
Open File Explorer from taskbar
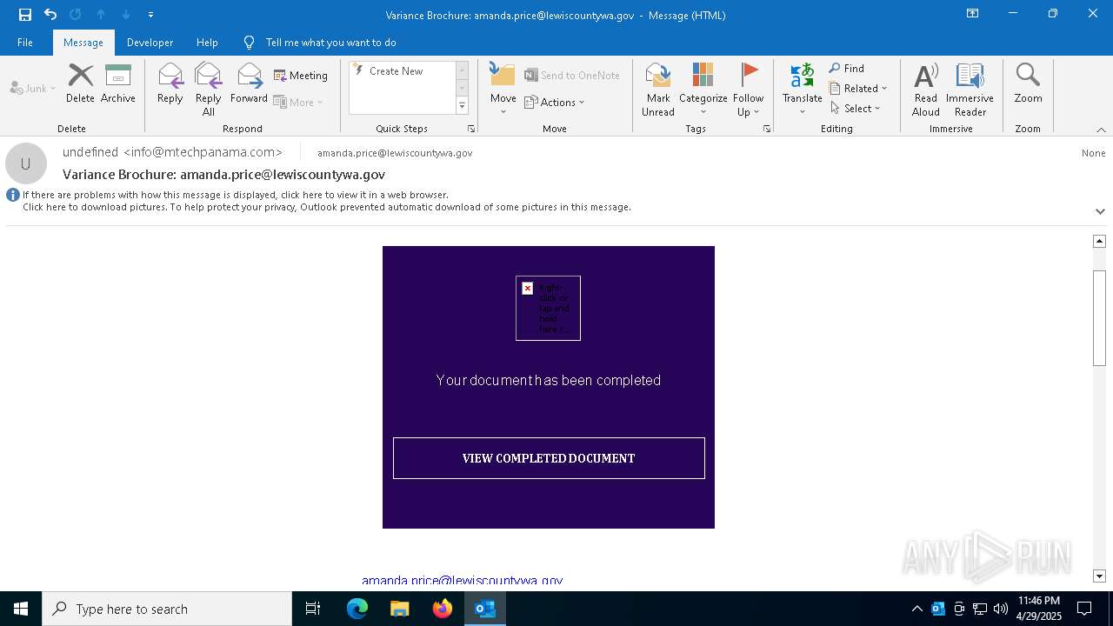click(x=399, y=609)
